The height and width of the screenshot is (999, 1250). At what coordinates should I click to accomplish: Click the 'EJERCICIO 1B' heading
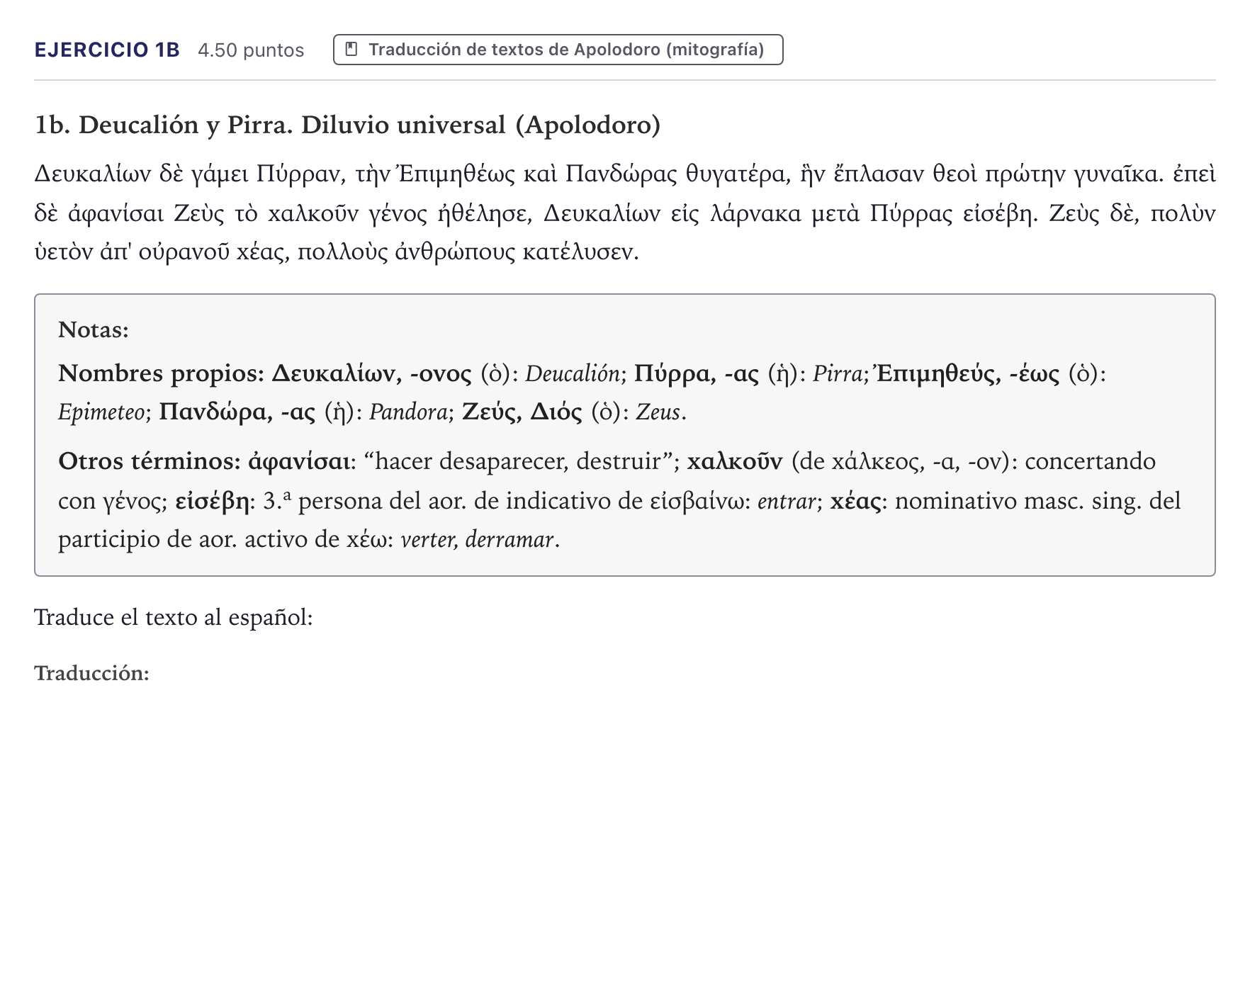click(x=107, y=50)
